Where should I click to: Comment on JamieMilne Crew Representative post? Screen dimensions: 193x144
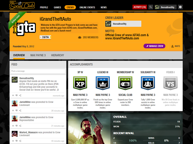pos(17,126)
